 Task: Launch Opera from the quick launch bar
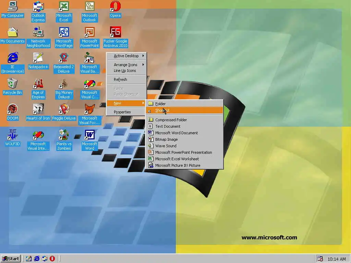coord(52,259)
